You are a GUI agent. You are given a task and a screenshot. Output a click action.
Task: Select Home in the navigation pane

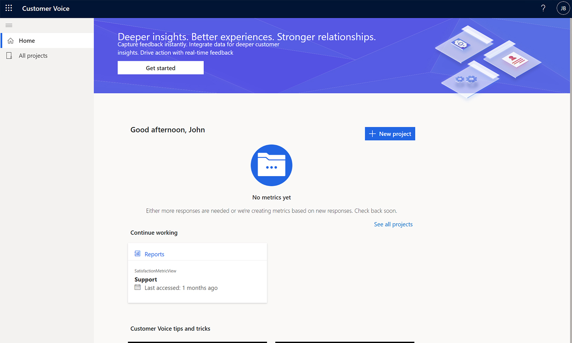pyautogui.click(x=27, y=40)
